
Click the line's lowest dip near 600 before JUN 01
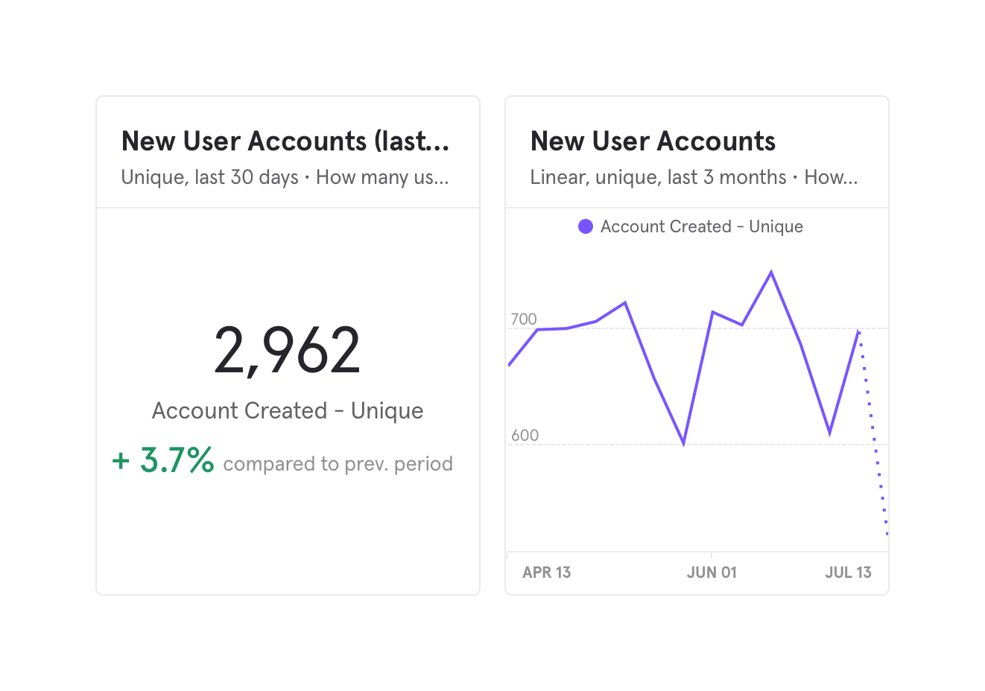683,443
